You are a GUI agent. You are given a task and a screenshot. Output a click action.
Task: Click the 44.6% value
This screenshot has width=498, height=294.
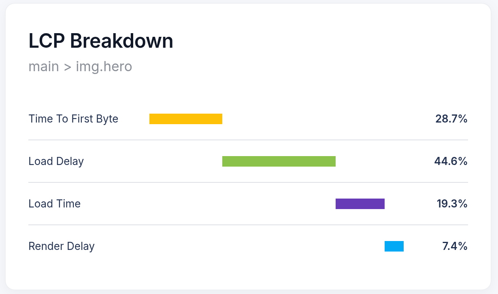(451, 161)
